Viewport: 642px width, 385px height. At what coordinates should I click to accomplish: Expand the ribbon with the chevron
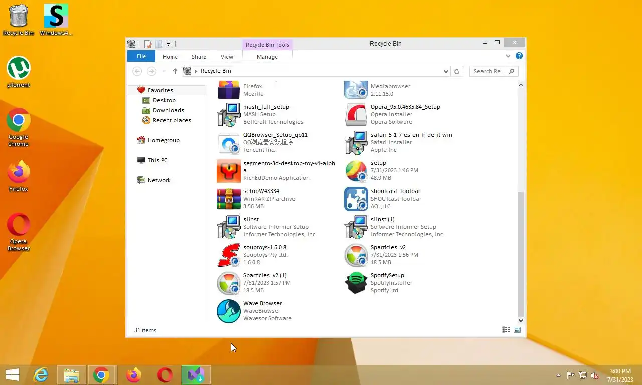[508, 56]
